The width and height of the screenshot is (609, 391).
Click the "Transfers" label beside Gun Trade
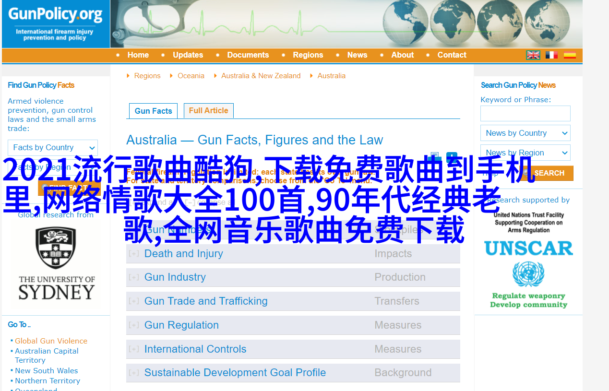(397, 301)
